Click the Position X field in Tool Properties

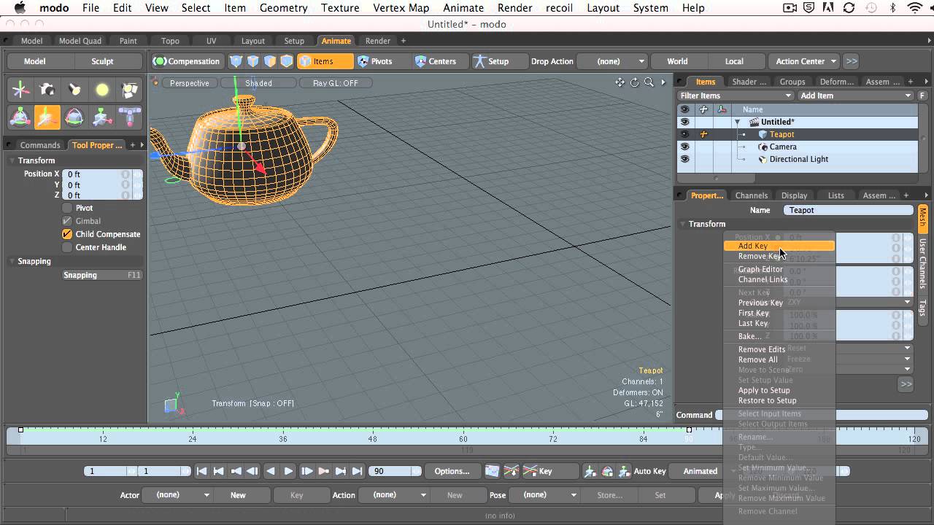point(102,174)
